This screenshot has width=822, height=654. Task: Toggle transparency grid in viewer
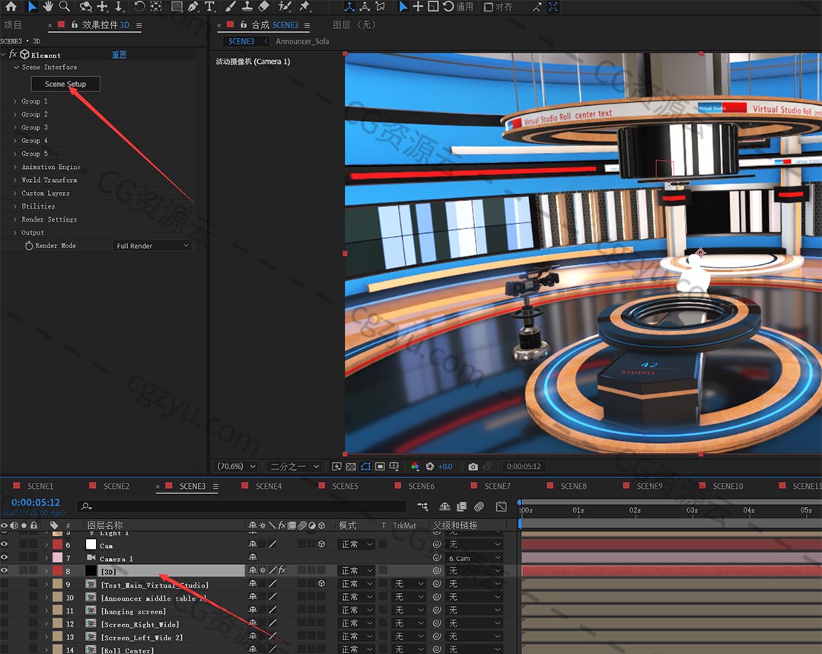coord(351,466)
